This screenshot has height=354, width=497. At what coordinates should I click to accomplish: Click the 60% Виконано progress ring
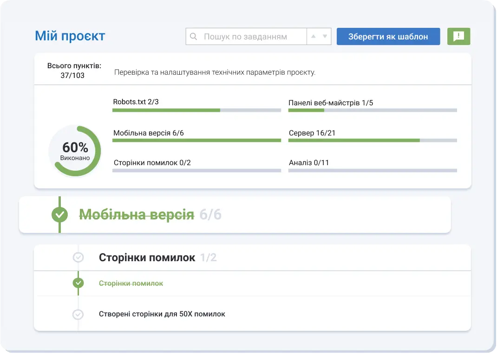[75, 150]
